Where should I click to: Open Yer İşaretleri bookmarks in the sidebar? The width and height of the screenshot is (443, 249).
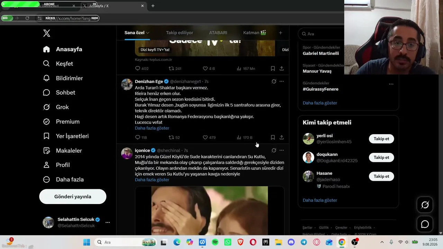66,136
